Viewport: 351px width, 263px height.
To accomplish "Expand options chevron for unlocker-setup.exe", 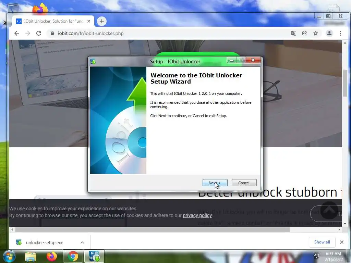I will pyautogui.click(x=82, y=242).
